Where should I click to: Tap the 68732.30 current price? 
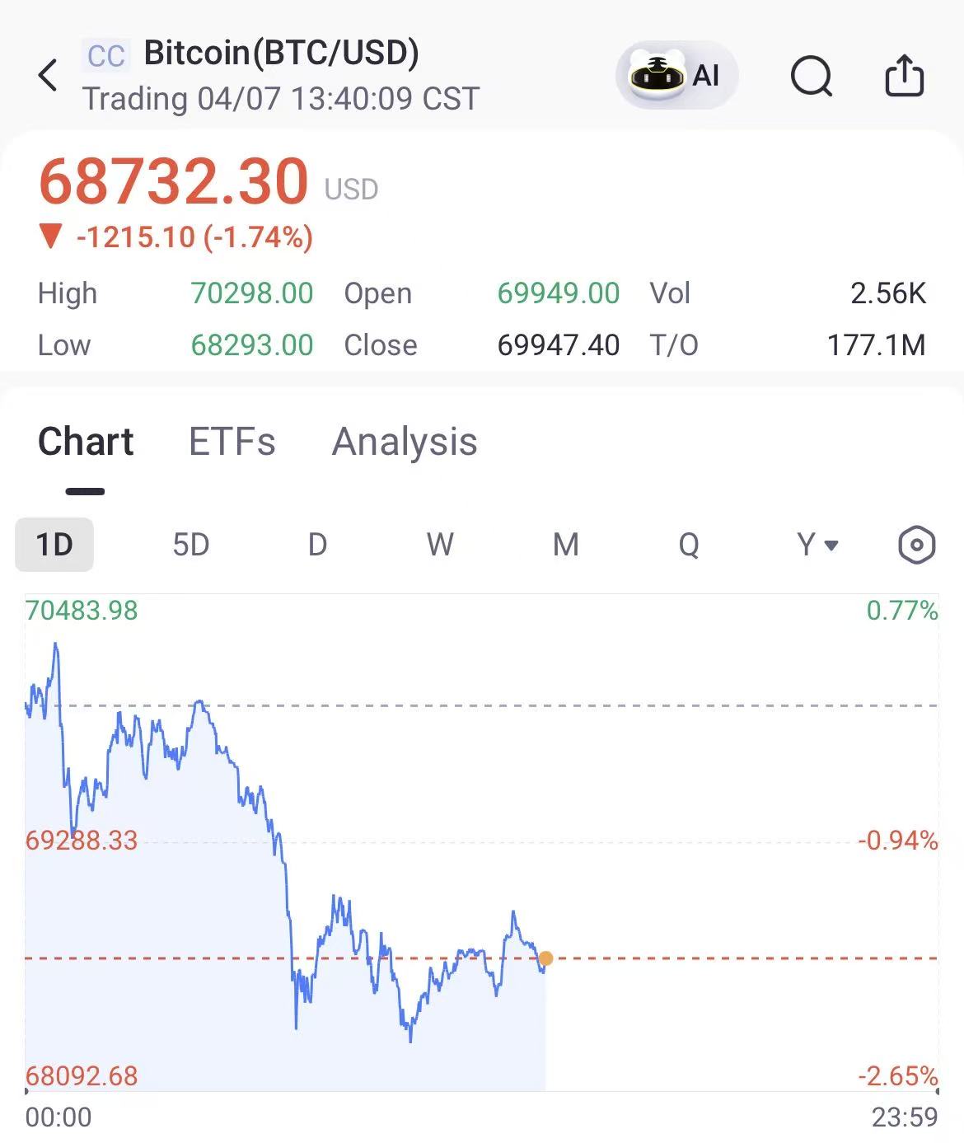point(174,181)
